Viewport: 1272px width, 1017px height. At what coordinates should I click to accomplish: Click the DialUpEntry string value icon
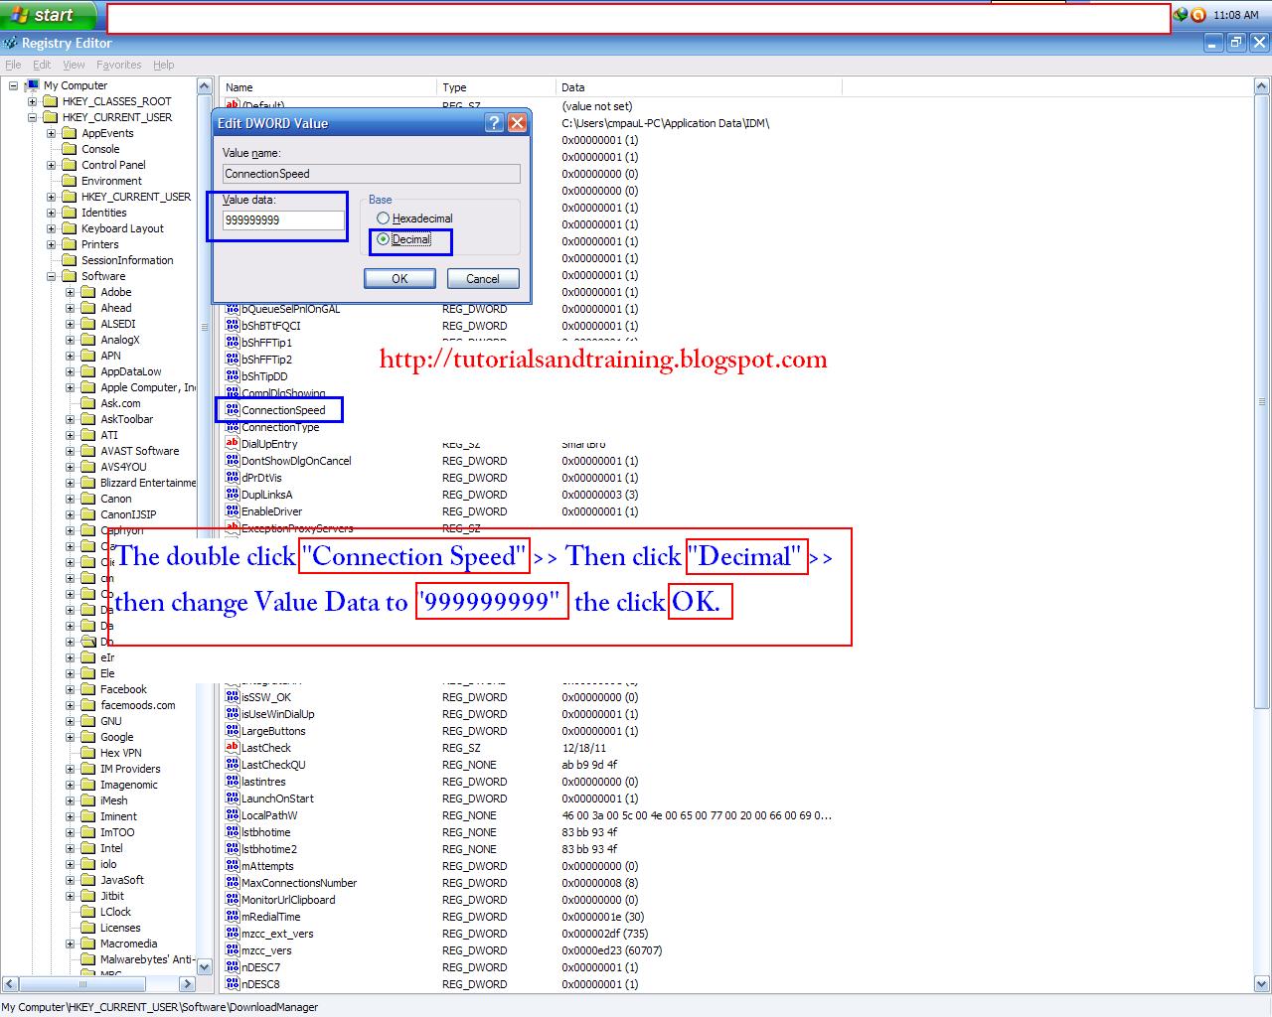click(232, 444)
